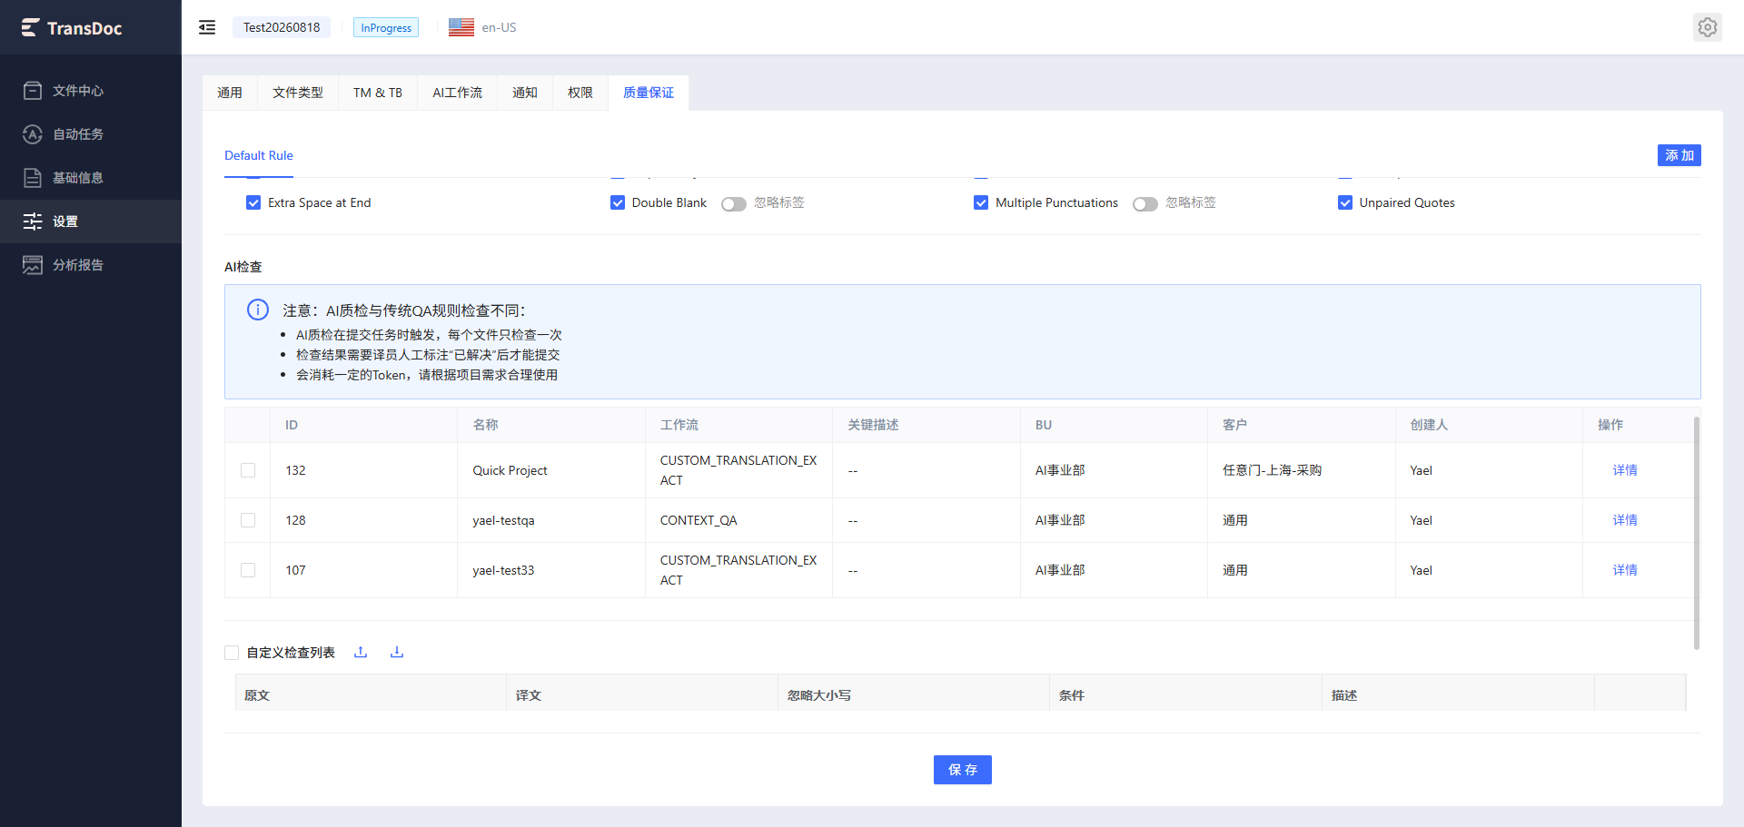
Task: Open 详情 for Quick Project row
Action: point(1625,470)
